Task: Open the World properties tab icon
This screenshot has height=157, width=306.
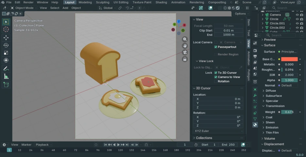Action: point(255,74)
